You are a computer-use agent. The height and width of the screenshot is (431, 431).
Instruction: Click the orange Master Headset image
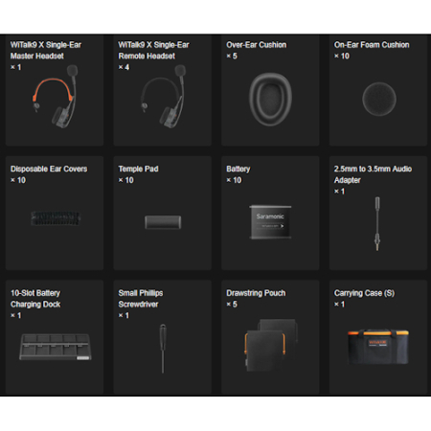pyautogui.click(x=56, y=97)
